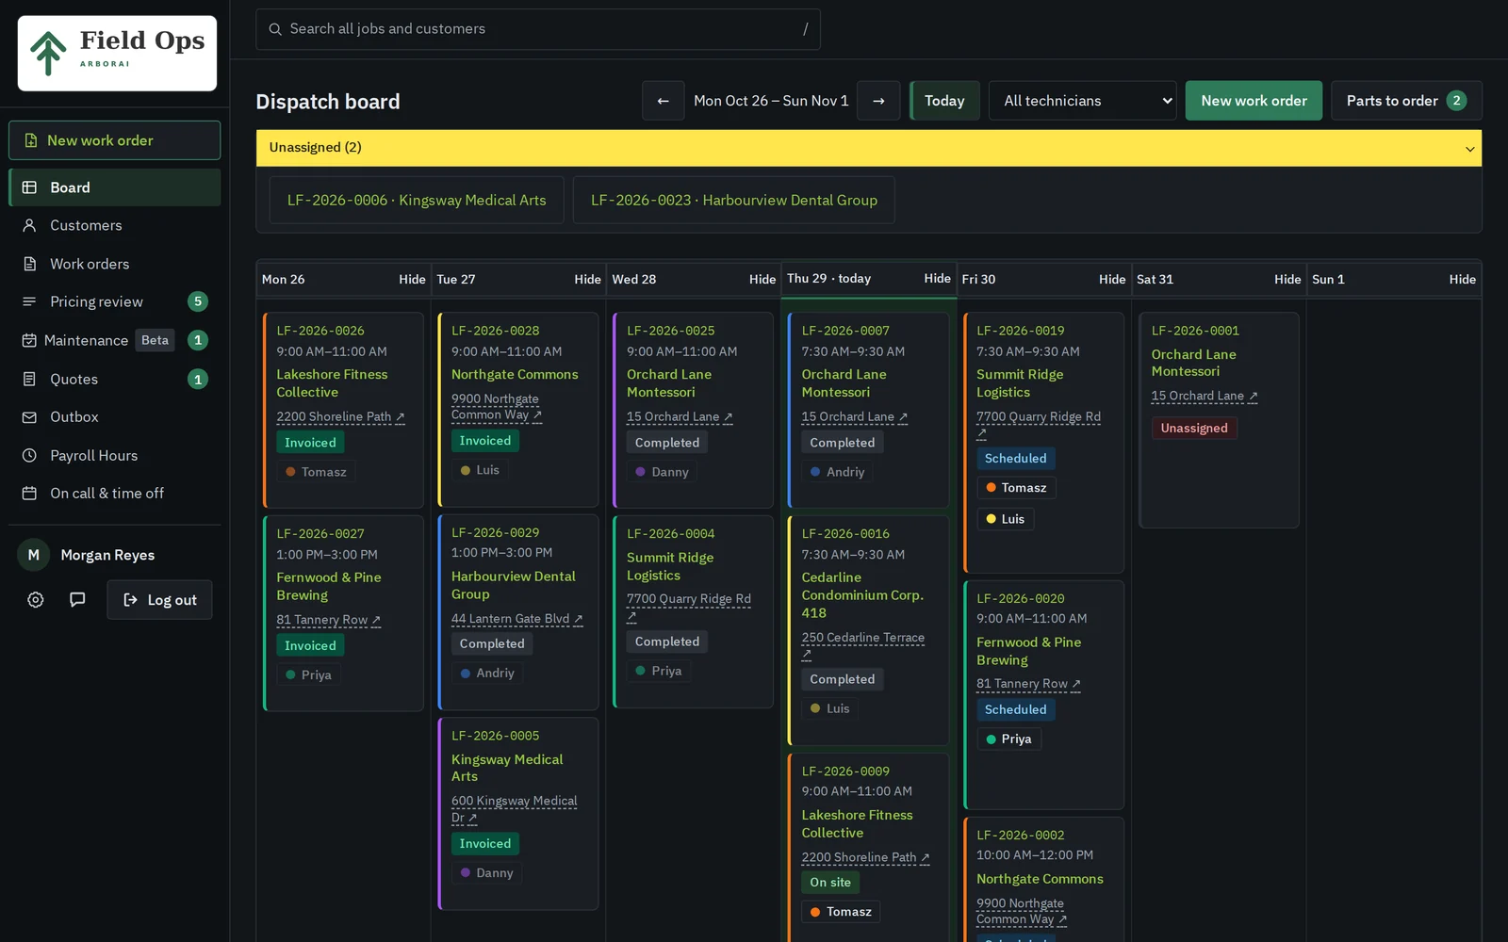
Task: Open Customers in the sidebar
Action: [115, 225]
